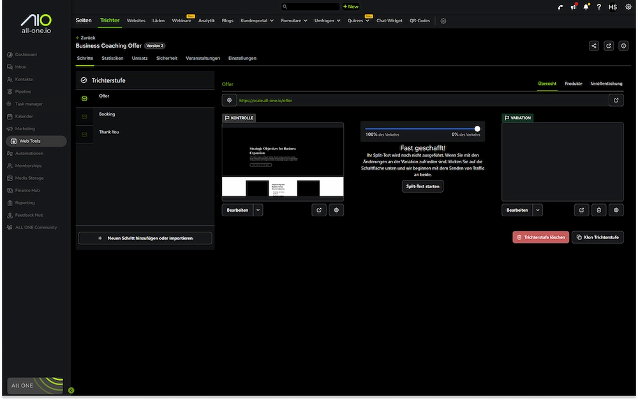Expand the Kundenportal menu
This screenshot has height=400, width=638.
256,21
